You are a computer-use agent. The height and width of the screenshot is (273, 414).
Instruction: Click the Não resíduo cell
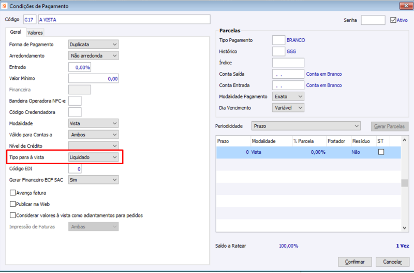point(364,152)
